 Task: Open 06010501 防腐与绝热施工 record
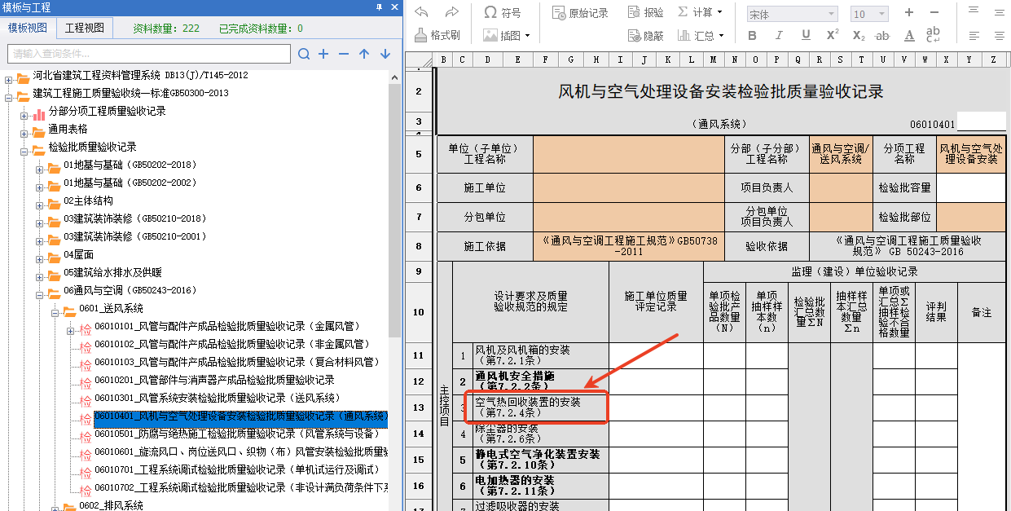(x=240, y=434)
